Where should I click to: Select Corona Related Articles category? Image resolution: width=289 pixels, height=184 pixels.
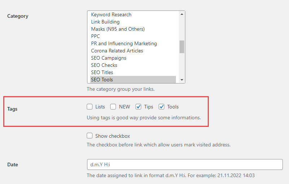117,51
